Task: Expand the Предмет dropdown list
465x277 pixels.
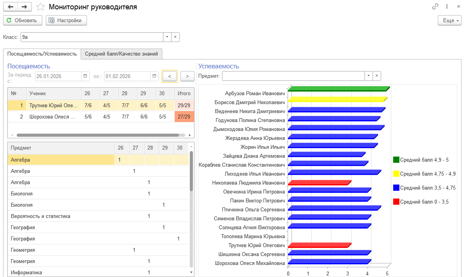Action: [368, 76]
